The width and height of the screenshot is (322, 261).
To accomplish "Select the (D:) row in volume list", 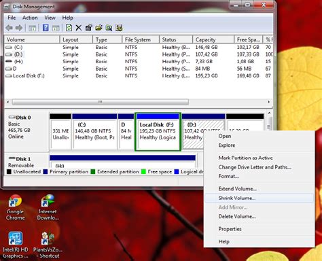I will tap(139, 54).
